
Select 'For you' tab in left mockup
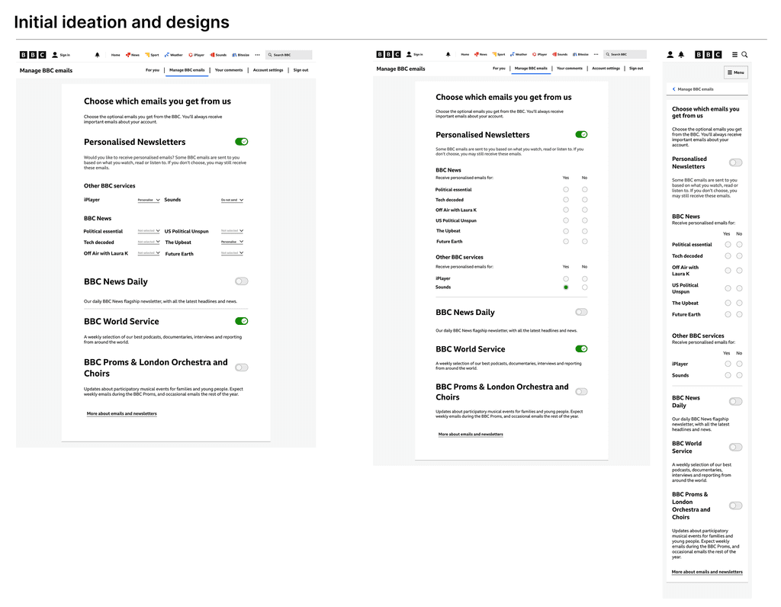tap(153, 70)
